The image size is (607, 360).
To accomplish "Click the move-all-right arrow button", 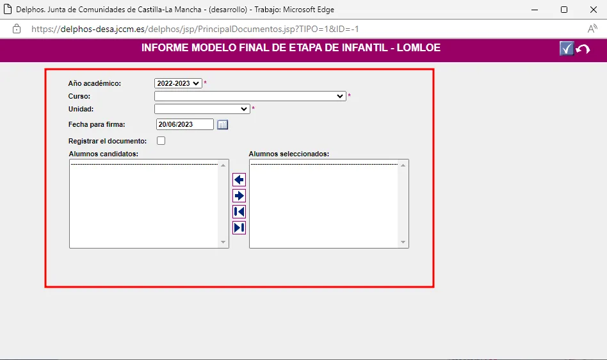I will 239,227.
